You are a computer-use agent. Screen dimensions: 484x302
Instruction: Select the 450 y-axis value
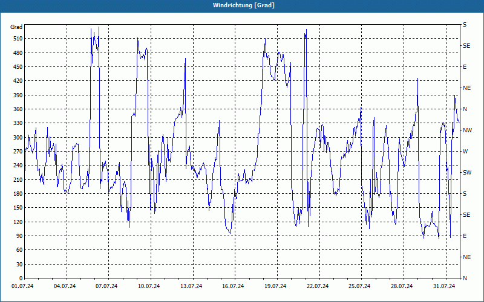pyautogui.click(x=18, y=67)
